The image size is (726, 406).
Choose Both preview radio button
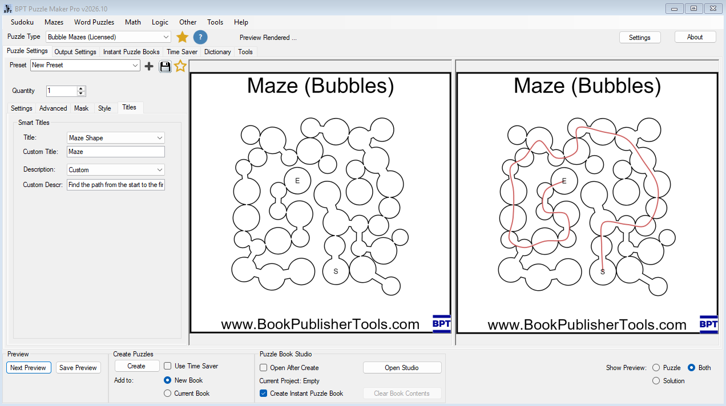tap(692, 368)
